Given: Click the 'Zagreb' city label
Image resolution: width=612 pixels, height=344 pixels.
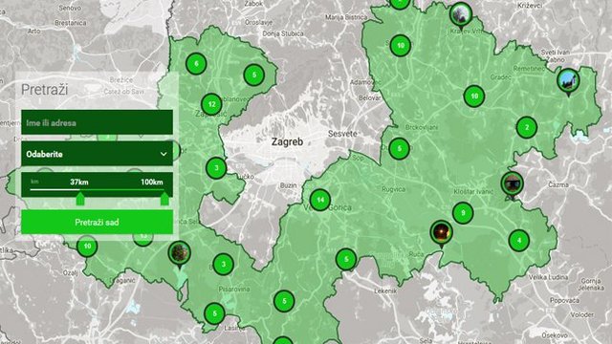Looking at the screenshot, I should (287, 142).
